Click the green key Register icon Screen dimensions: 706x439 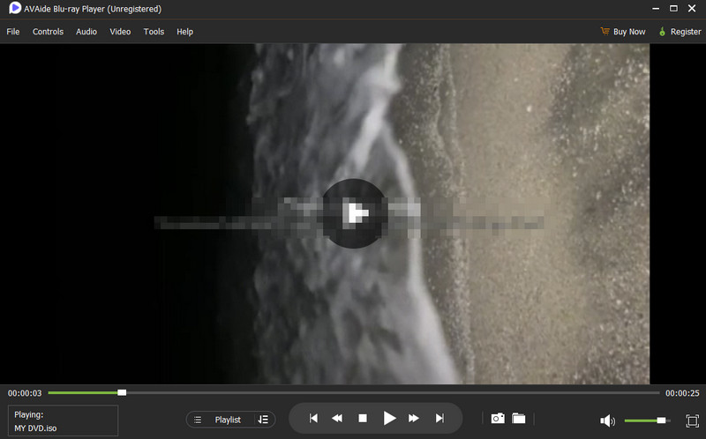[662, 32]
